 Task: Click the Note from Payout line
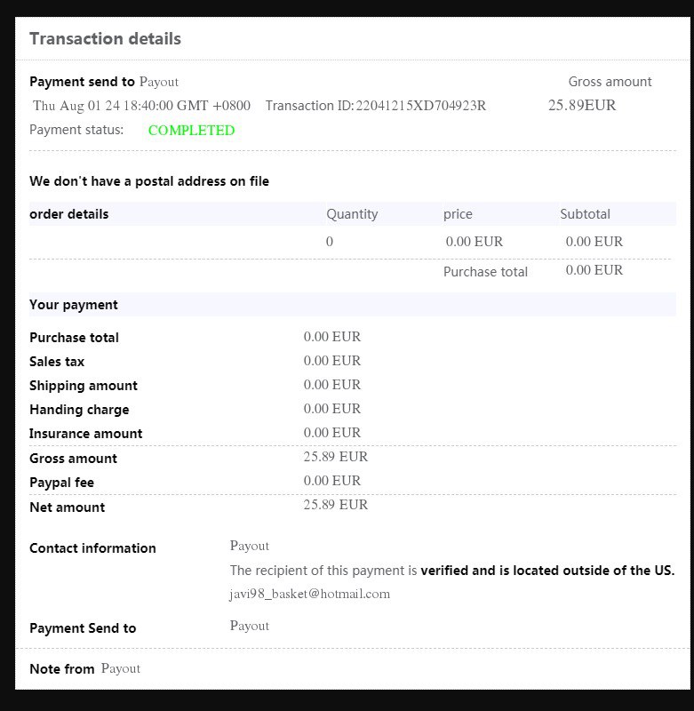pos(84,668)
